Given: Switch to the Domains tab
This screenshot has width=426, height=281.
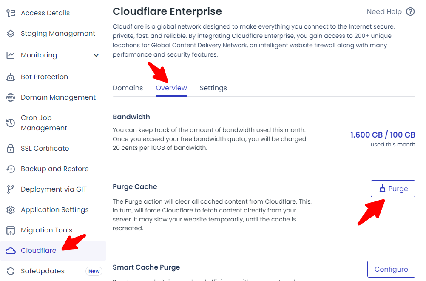Looking at the screenshot, I should 128,88.
